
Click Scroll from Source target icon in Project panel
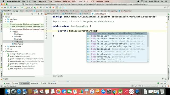tap(32, 14)
